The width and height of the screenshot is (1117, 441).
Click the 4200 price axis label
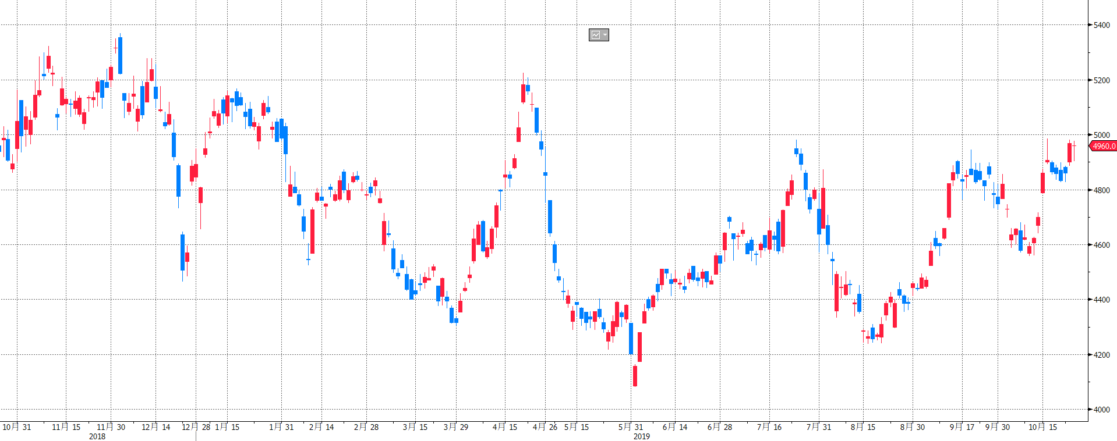(x=1101, y=355)
